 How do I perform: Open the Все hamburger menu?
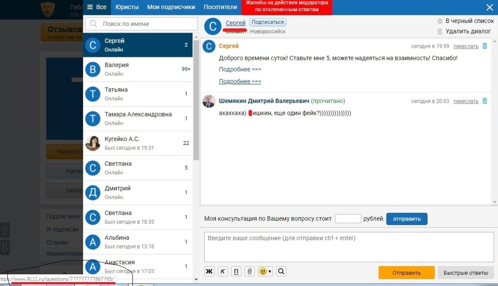coord(96,7)
